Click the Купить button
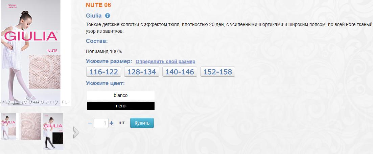Viewport: 373px width, 154px height. pyautogui.click(x=142, y=123)
